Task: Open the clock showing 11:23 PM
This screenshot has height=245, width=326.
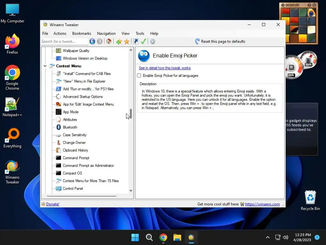Action: pos(303,237)
